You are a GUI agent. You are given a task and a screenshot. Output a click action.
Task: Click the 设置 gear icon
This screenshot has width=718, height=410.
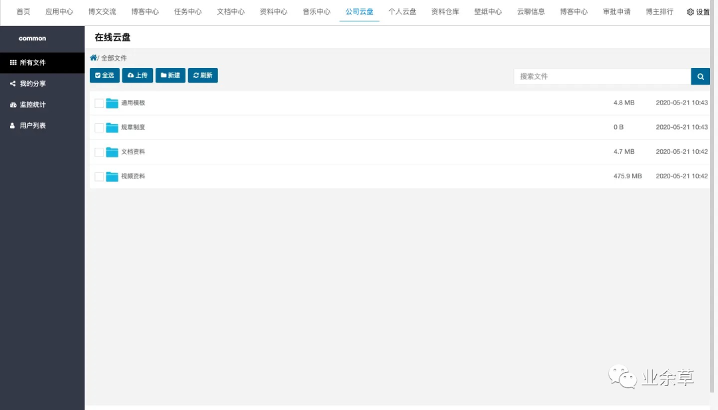tap(690, 12)
